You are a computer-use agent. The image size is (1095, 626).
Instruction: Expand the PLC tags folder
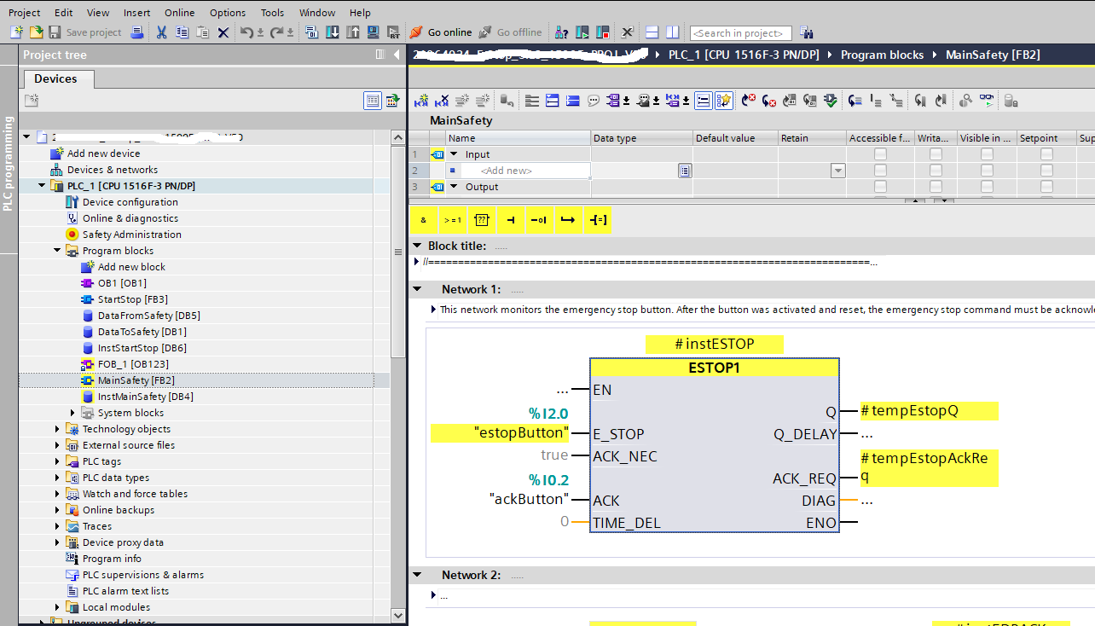tap(57, 461)
